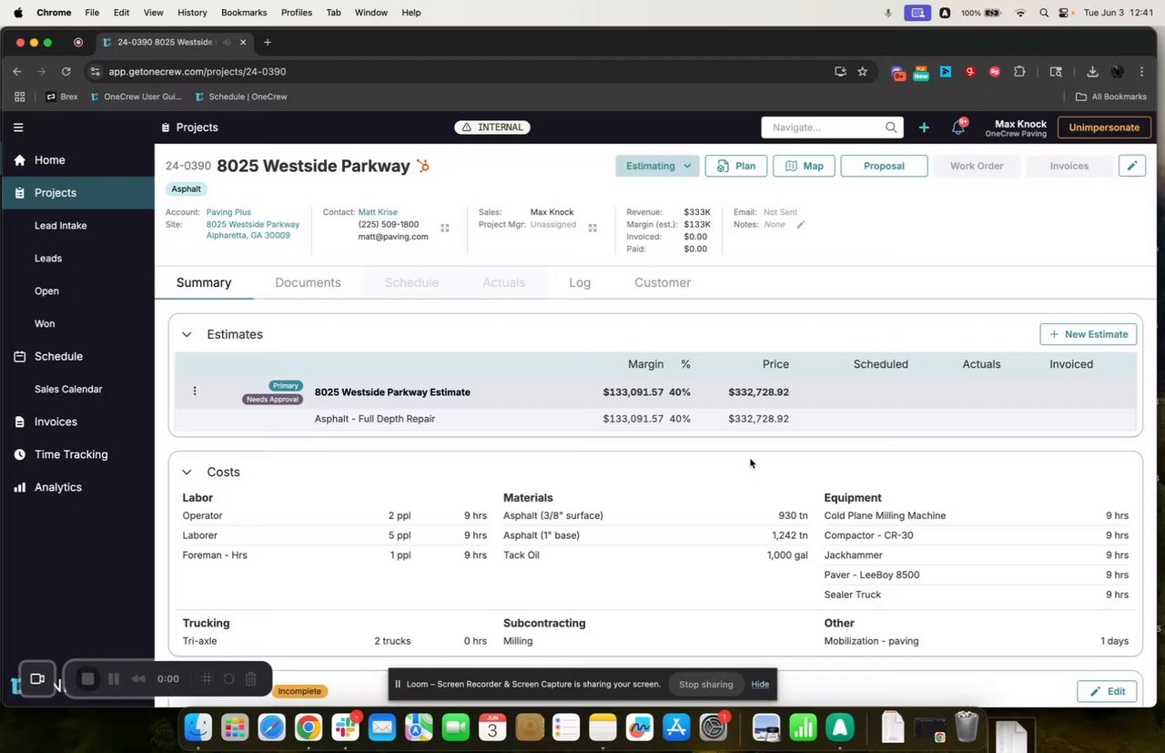Screen dimensions: 1165x753
Task: Open the Matt Krise contact link
Action: (x=378, y=212)
